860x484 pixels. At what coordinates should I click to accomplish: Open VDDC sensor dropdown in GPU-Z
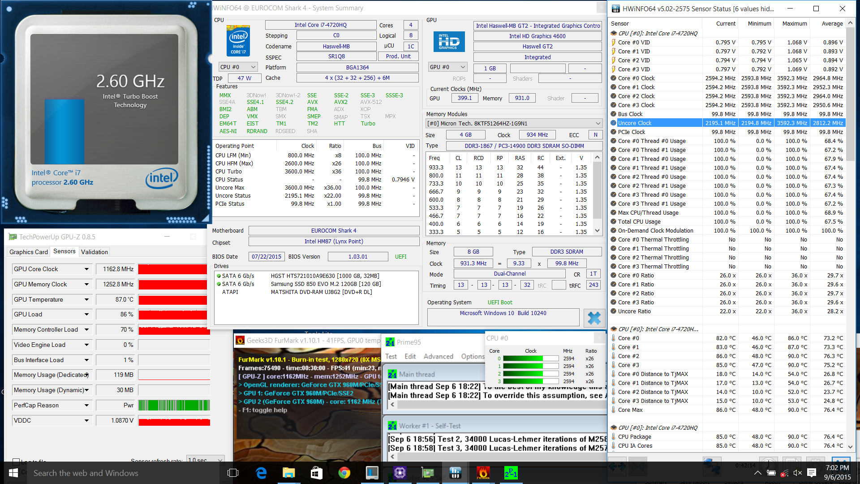[86, 421]
